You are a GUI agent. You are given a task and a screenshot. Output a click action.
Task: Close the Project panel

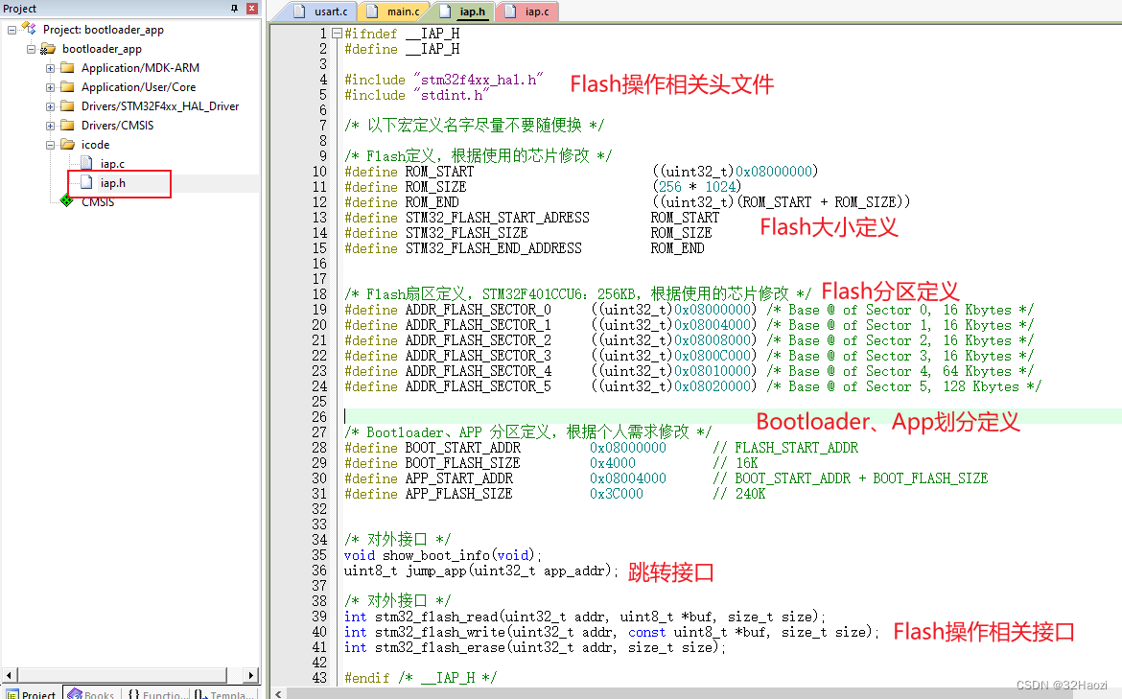(x=252, y=9)
